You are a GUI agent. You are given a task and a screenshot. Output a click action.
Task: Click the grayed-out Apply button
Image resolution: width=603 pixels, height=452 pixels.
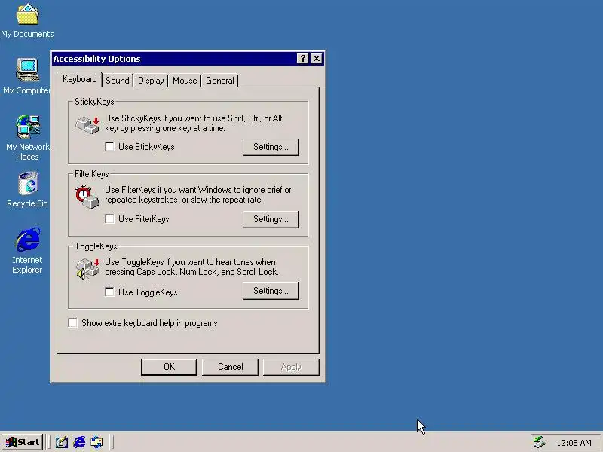pyautogui.click(x=291, y=367)
